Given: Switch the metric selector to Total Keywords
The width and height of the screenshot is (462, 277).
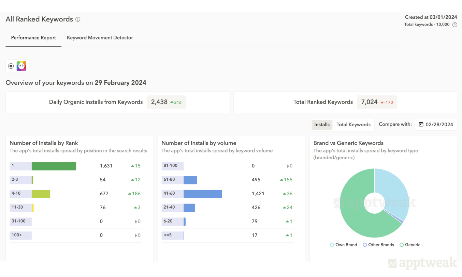Looking at the screenshot, I should point(353,124).
